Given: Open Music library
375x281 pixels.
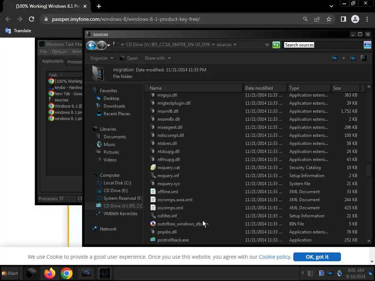Looking at the screenshot, I should coord(109,144).
